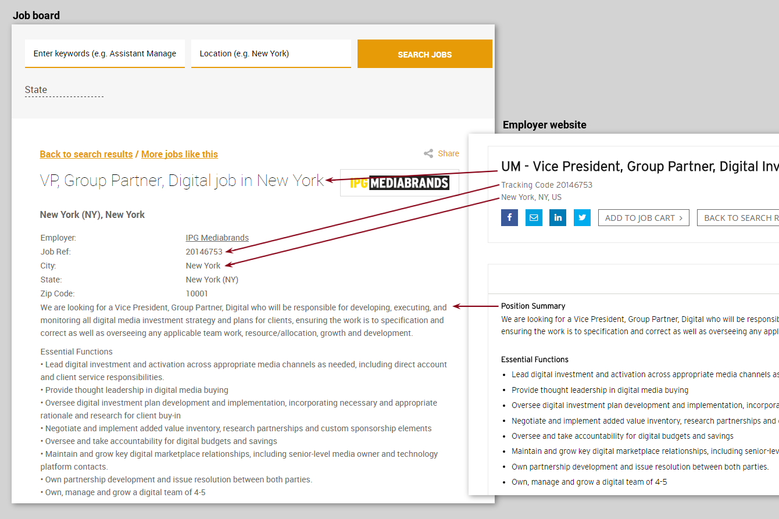Share job on Facebook icon

click(x=509, y=217)
